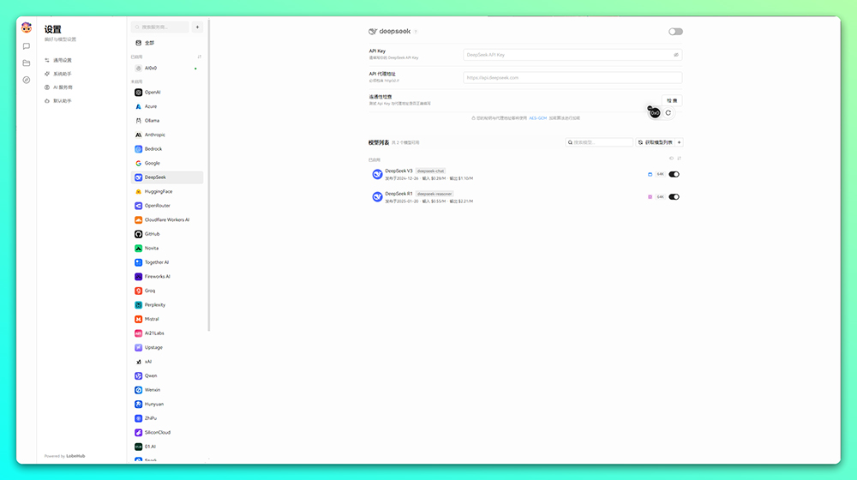Click the Anthropic logo in the provider list
Screen dimensions: 857x480
tap(138, 135)
